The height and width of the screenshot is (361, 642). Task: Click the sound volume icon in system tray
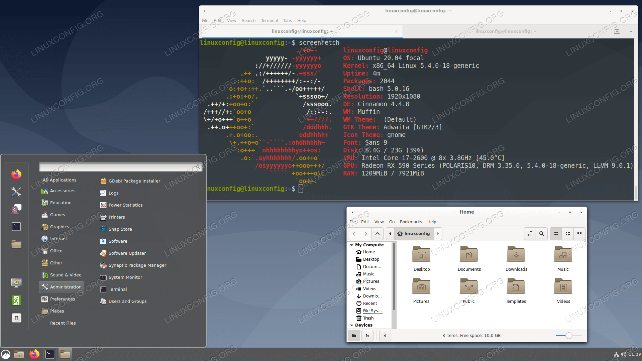pyautogui.click(x=624, y=354)
